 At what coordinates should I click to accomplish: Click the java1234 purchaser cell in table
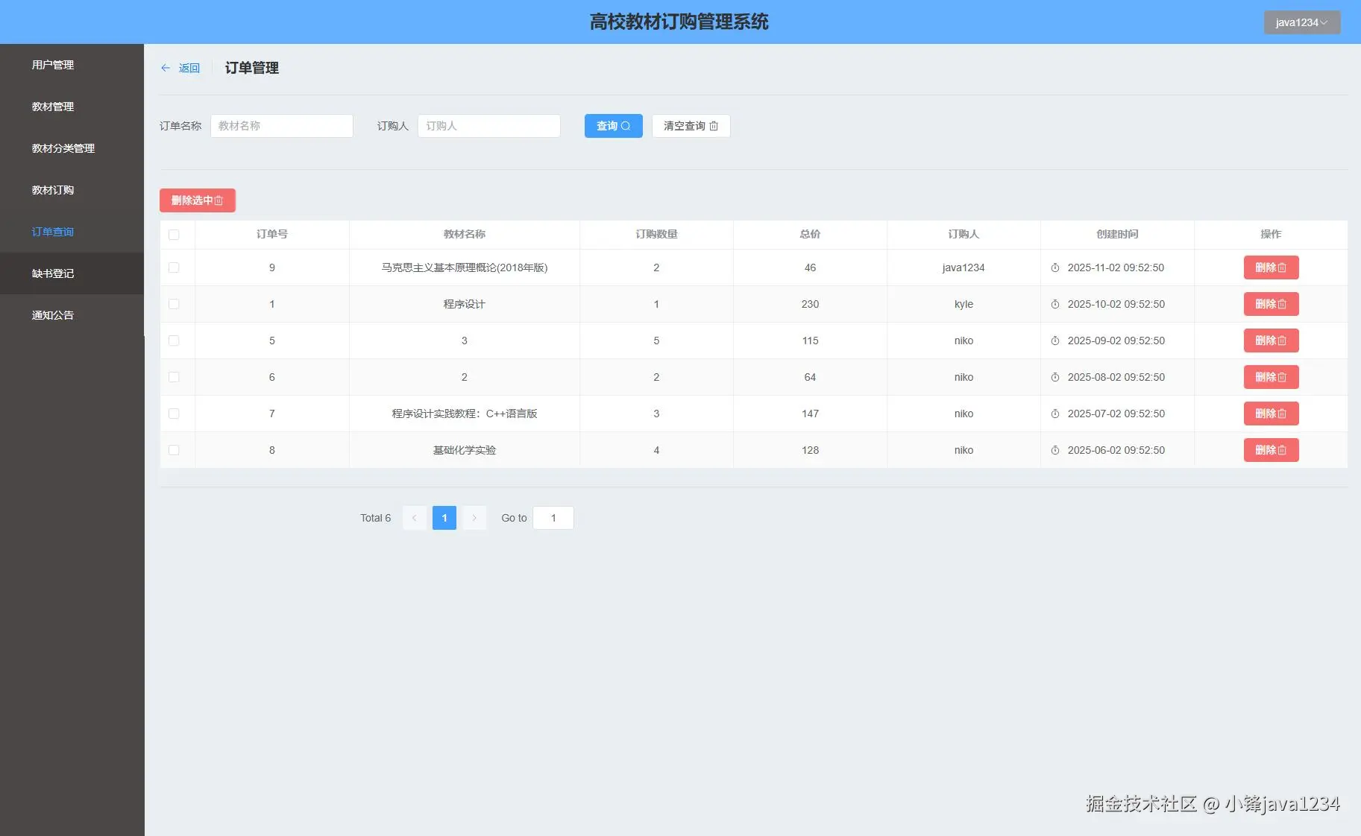(964, 267)
